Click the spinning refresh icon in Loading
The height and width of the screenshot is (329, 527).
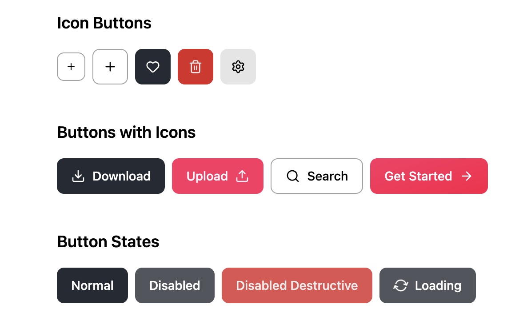click(x=401, y=285)
